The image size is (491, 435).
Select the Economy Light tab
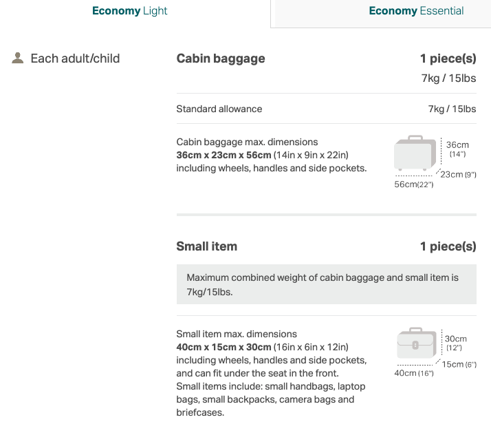[130, 11]
